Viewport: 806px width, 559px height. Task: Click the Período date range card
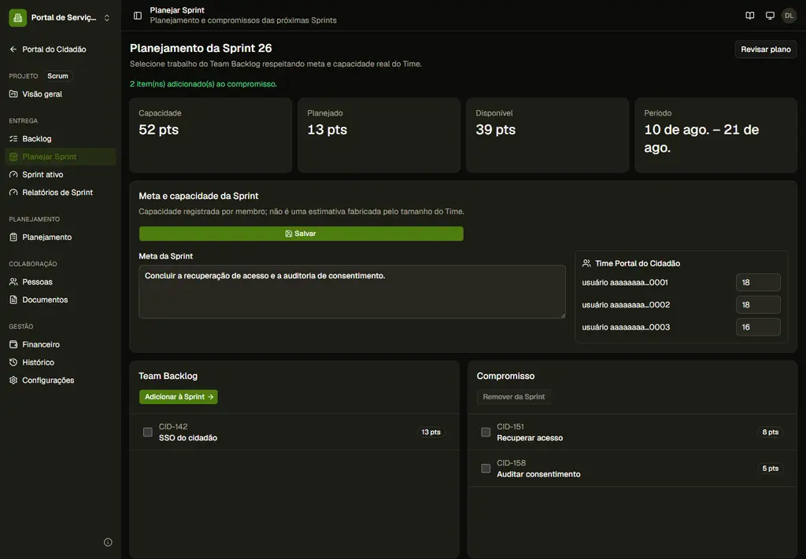click(x=716, y=135)
